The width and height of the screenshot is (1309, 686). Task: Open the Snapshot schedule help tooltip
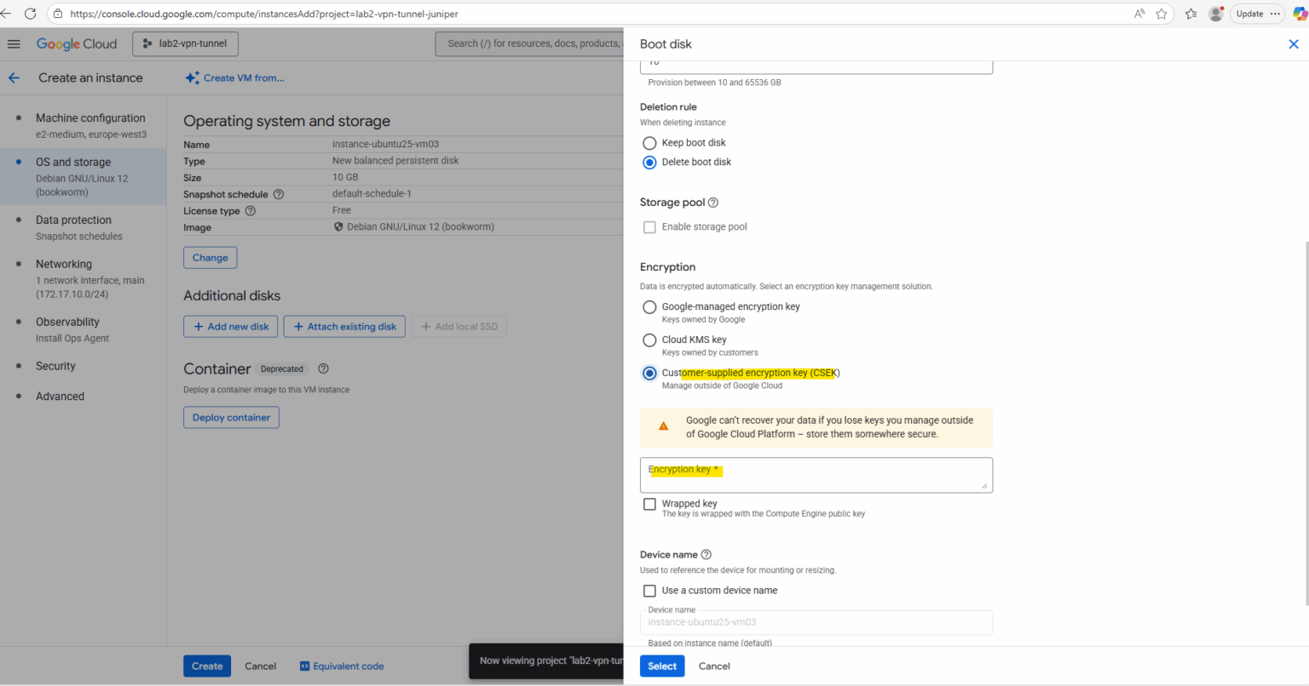click(x=278, y=194)
